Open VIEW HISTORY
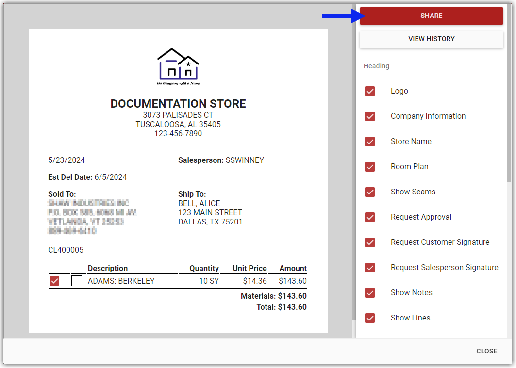516x368 pixels. (431, 39)
